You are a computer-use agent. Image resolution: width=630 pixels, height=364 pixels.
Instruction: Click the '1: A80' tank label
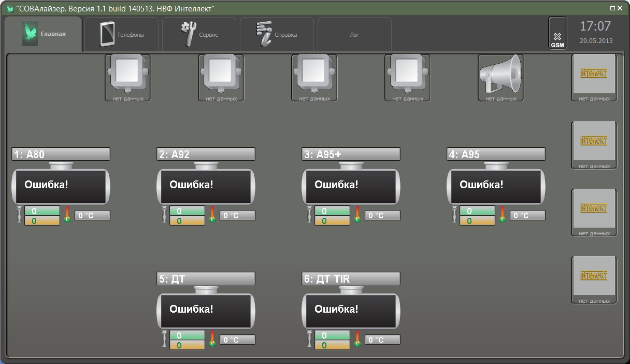[x=61, y=154]
